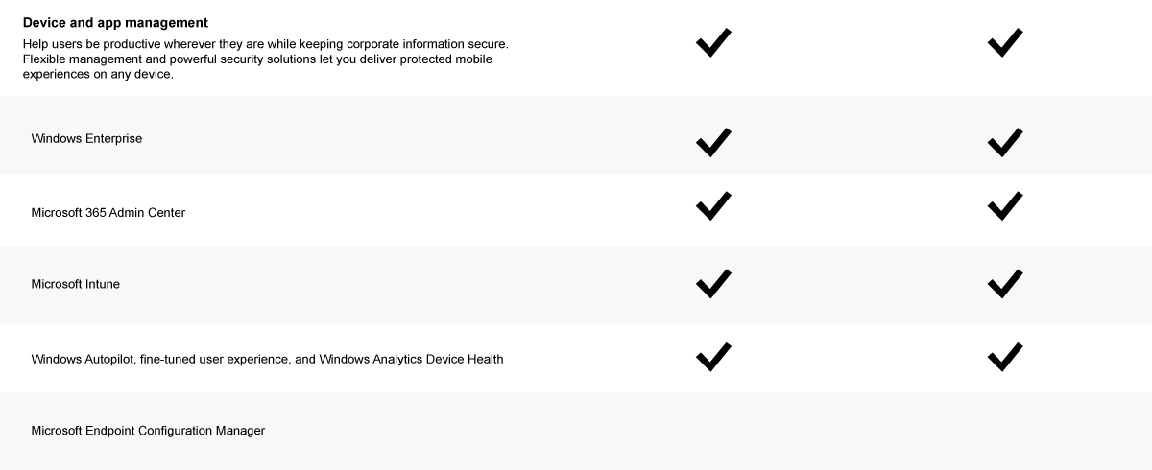Click second-column checkmark in Windows Enterprise row
This screenshot has width=1152, height=470.
1004,142
